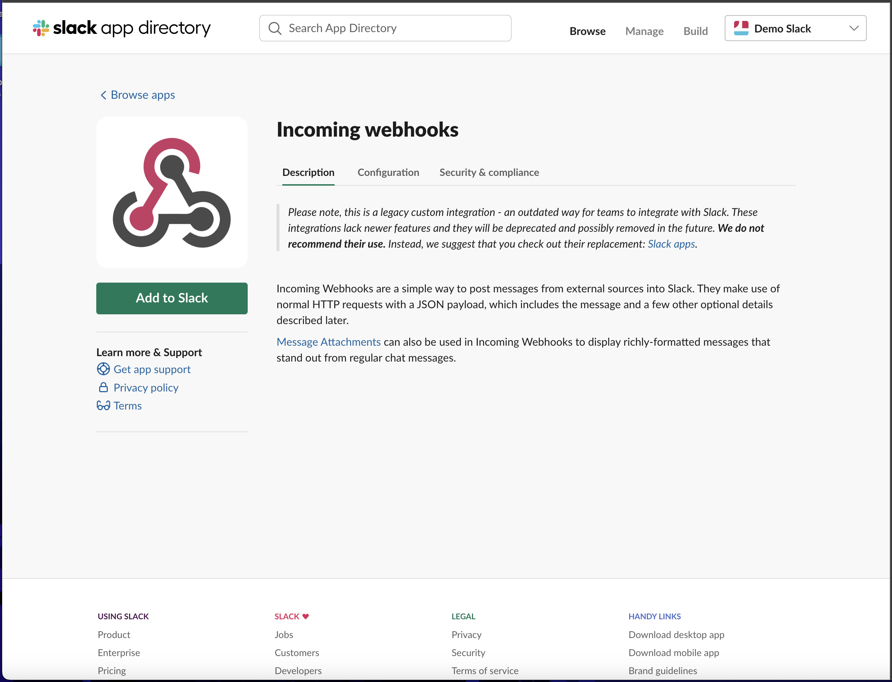Viewport: 892px width, 682px height.
Task: Click the 'Learn more & Support' heading
Action: (x=149, y=353)
